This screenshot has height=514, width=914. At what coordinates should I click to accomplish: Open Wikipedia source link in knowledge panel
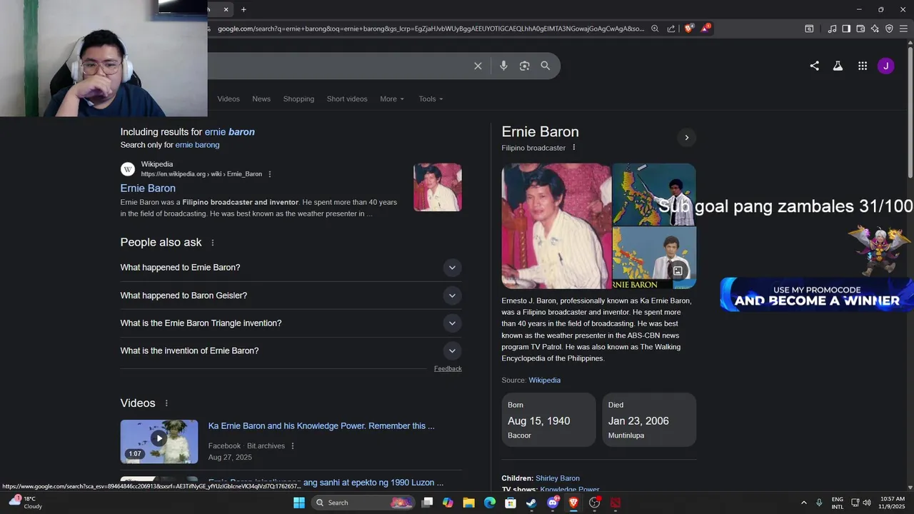[x=544, y=381]
